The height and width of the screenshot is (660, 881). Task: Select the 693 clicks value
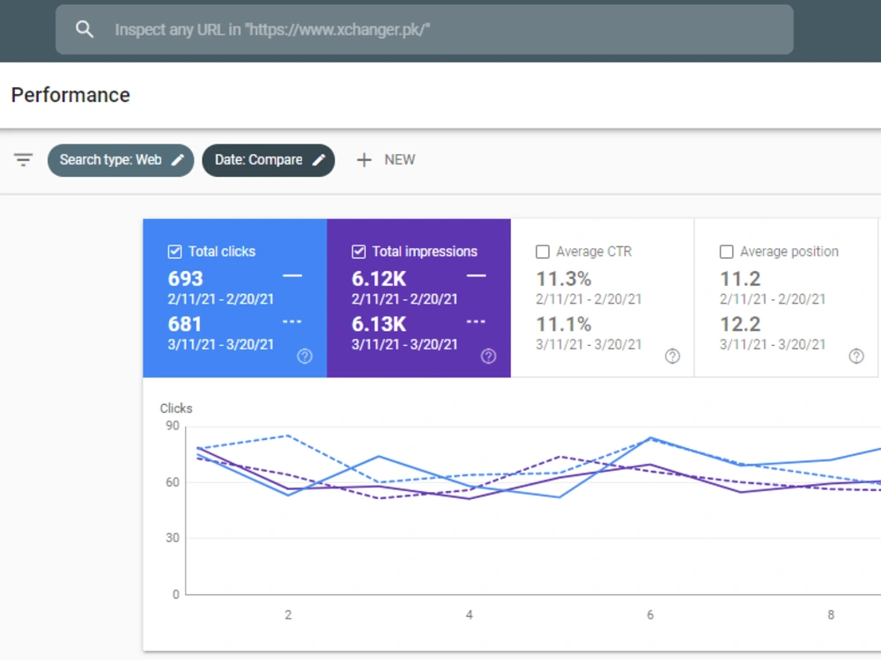185,278
